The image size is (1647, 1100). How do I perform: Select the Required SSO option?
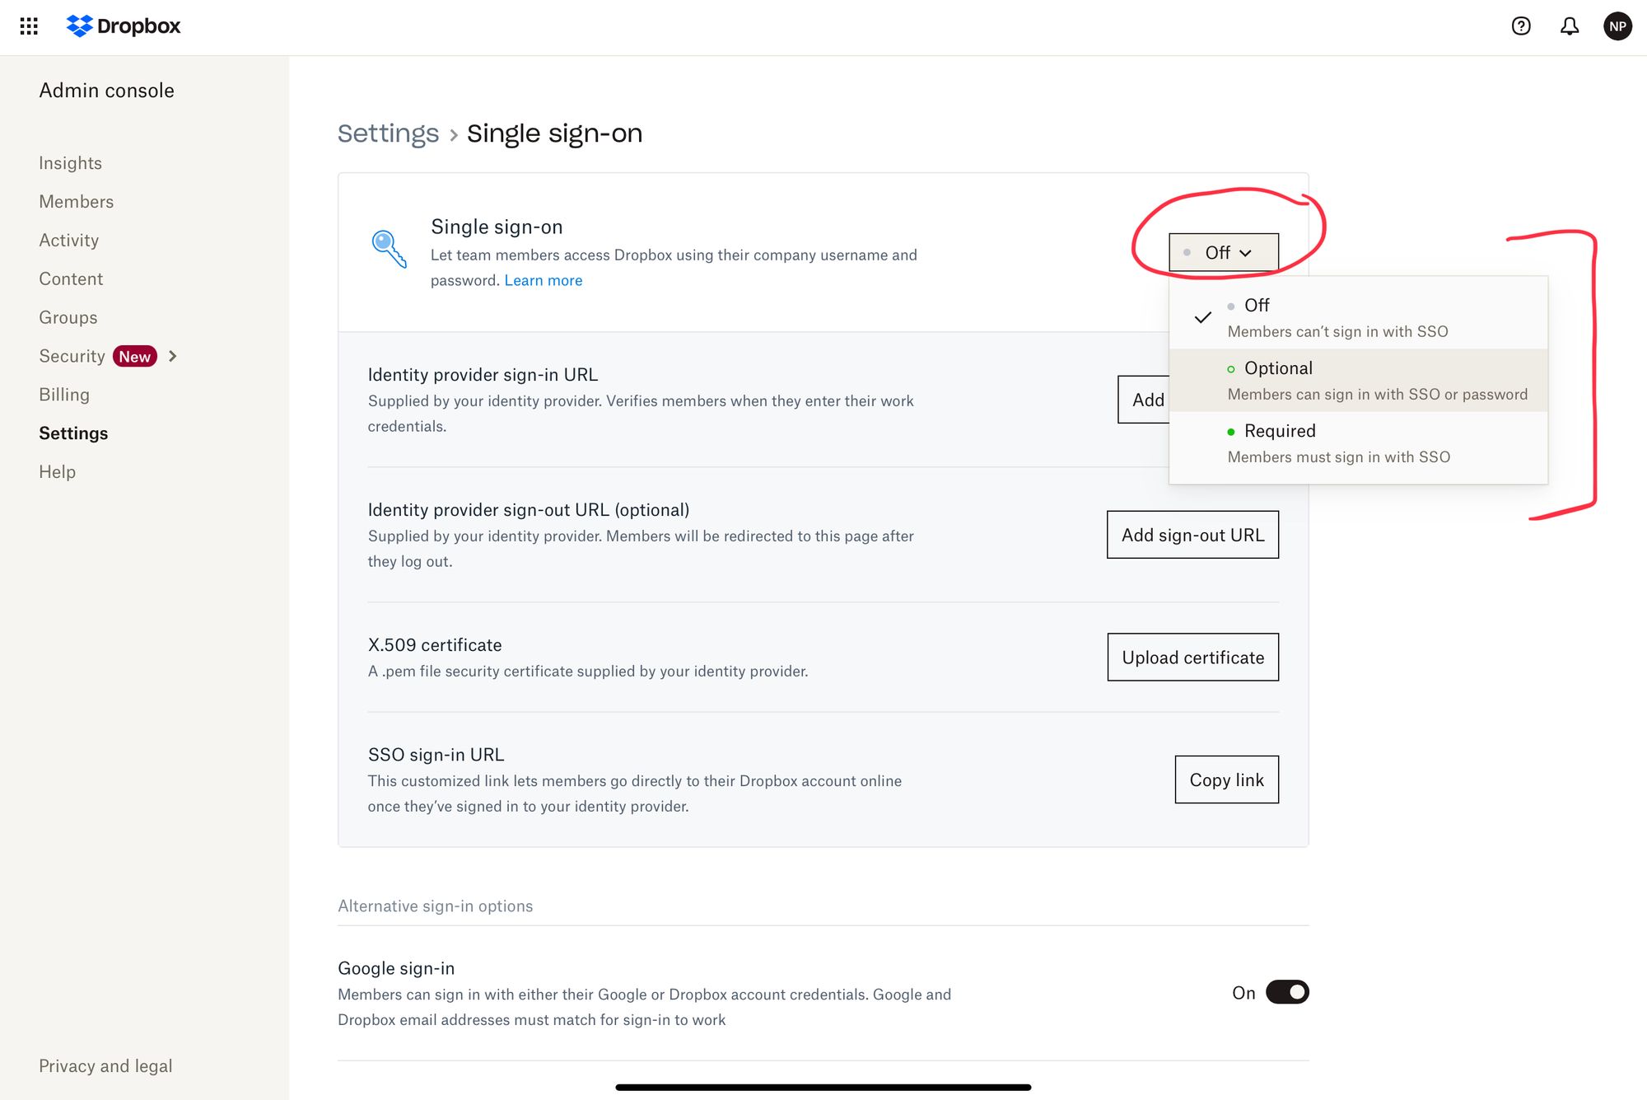point(1359,442)
